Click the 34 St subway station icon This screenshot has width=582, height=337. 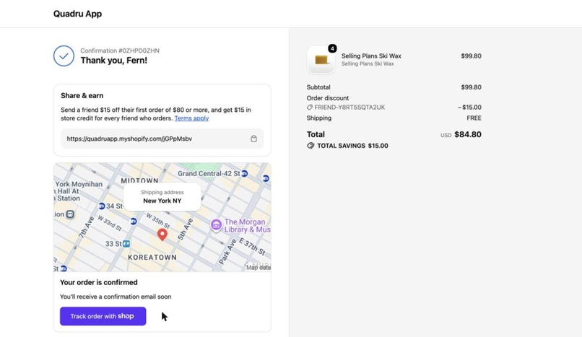[x=101, y=206]
